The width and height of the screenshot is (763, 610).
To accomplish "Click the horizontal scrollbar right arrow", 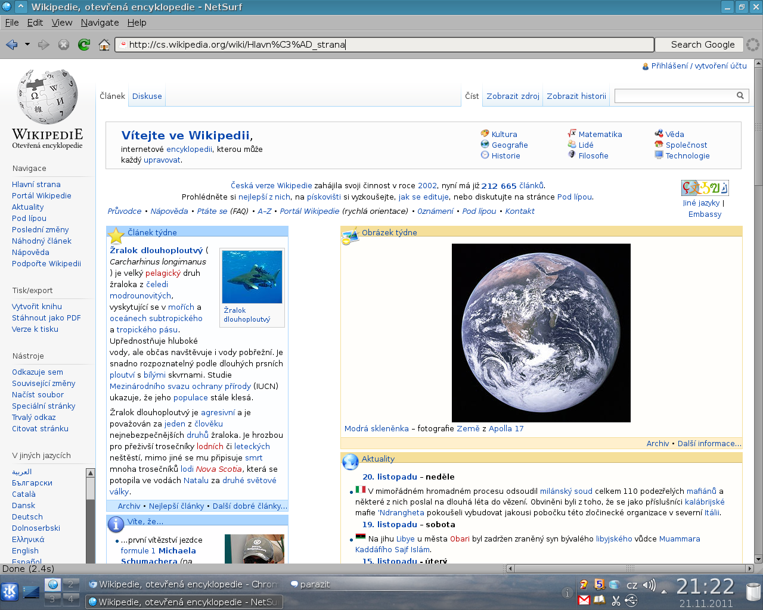I will (x=749, y=569).
